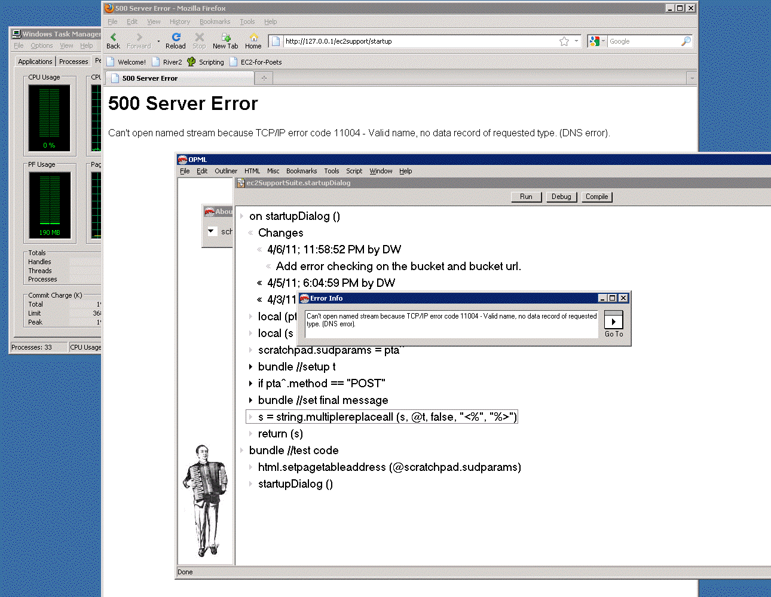The height and width of the screenshot is (597, 771).
Task: Switch to the Processes tab in Task Manager
Action: click(74, 62)
